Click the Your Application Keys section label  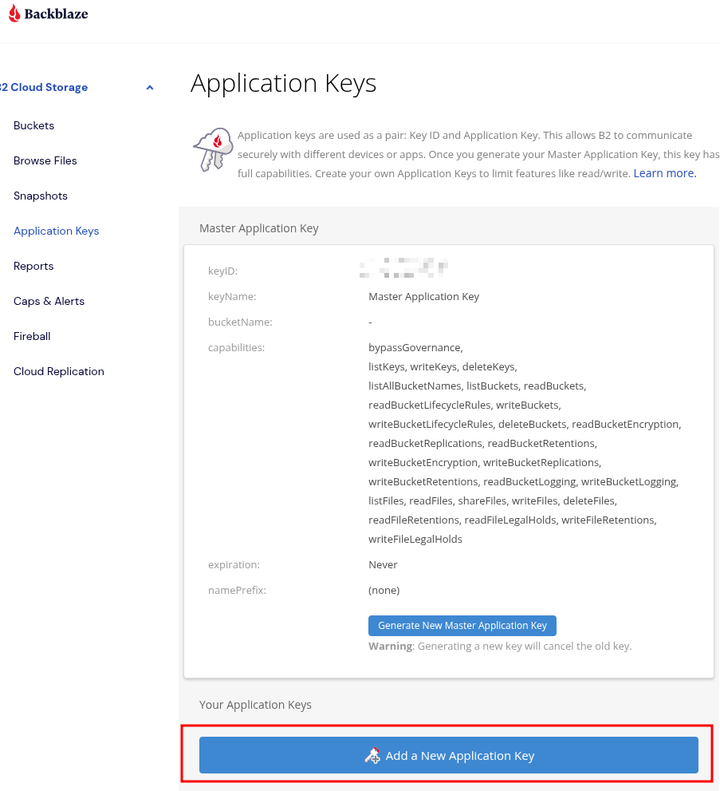click(x=255, y=705)
